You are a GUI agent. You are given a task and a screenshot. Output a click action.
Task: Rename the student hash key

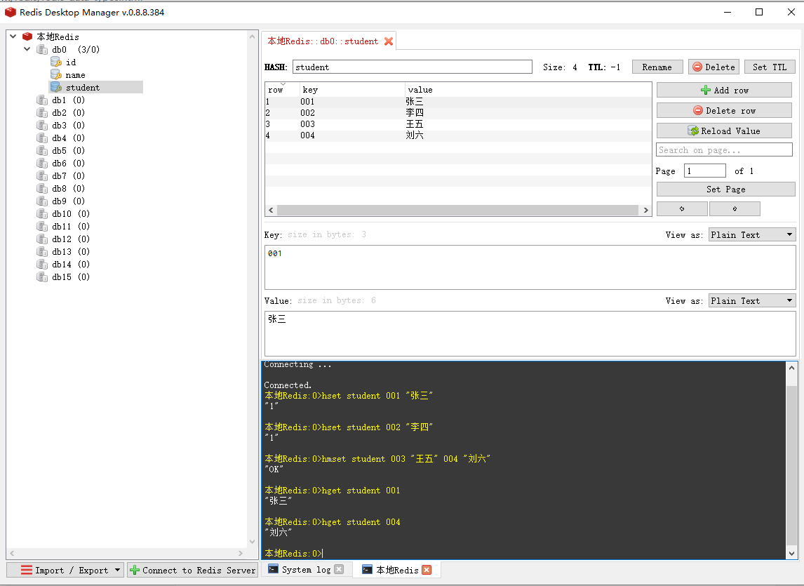(657, 67)
